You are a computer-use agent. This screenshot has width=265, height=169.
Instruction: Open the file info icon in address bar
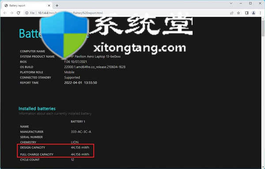pyautogui.click(x=26, y=13)
